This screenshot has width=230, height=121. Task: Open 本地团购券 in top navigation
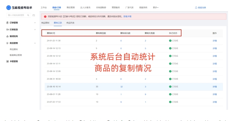(x=101, y=8)
